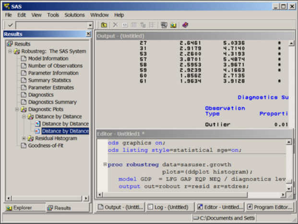Open the Window menu
298x224 pixels.
(99, 15)
